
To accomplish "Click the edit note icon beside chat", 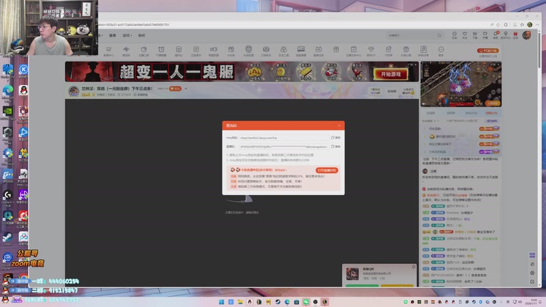I will click(532, 282).
